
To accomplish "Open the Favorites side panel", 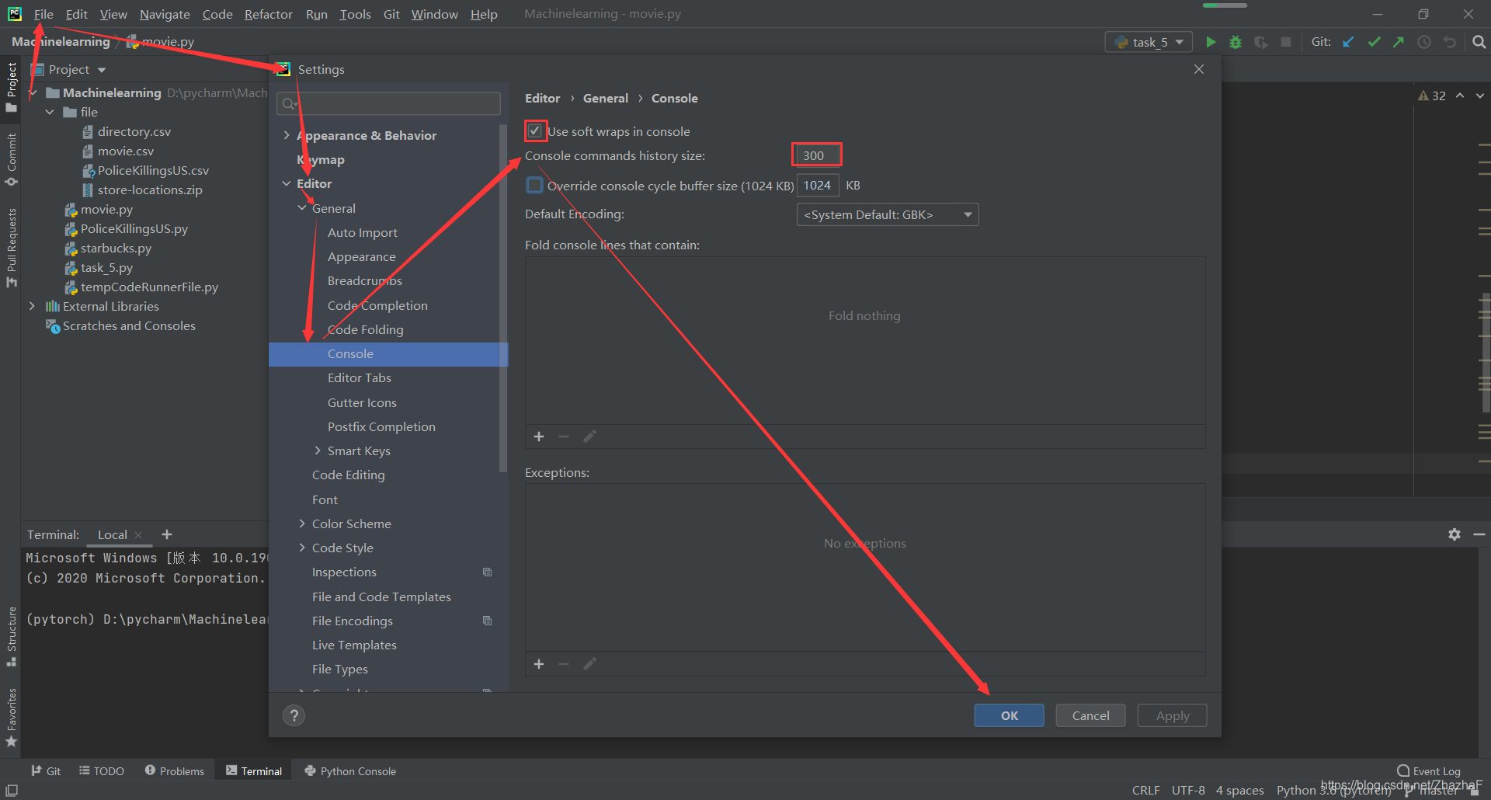I will tap(12, 718).
